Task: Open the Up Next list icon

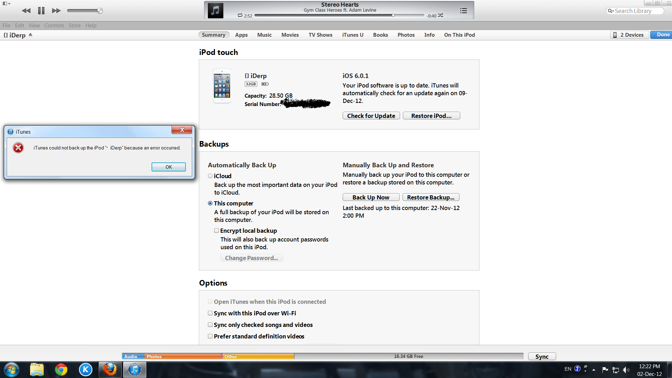Action: point(463,11)
